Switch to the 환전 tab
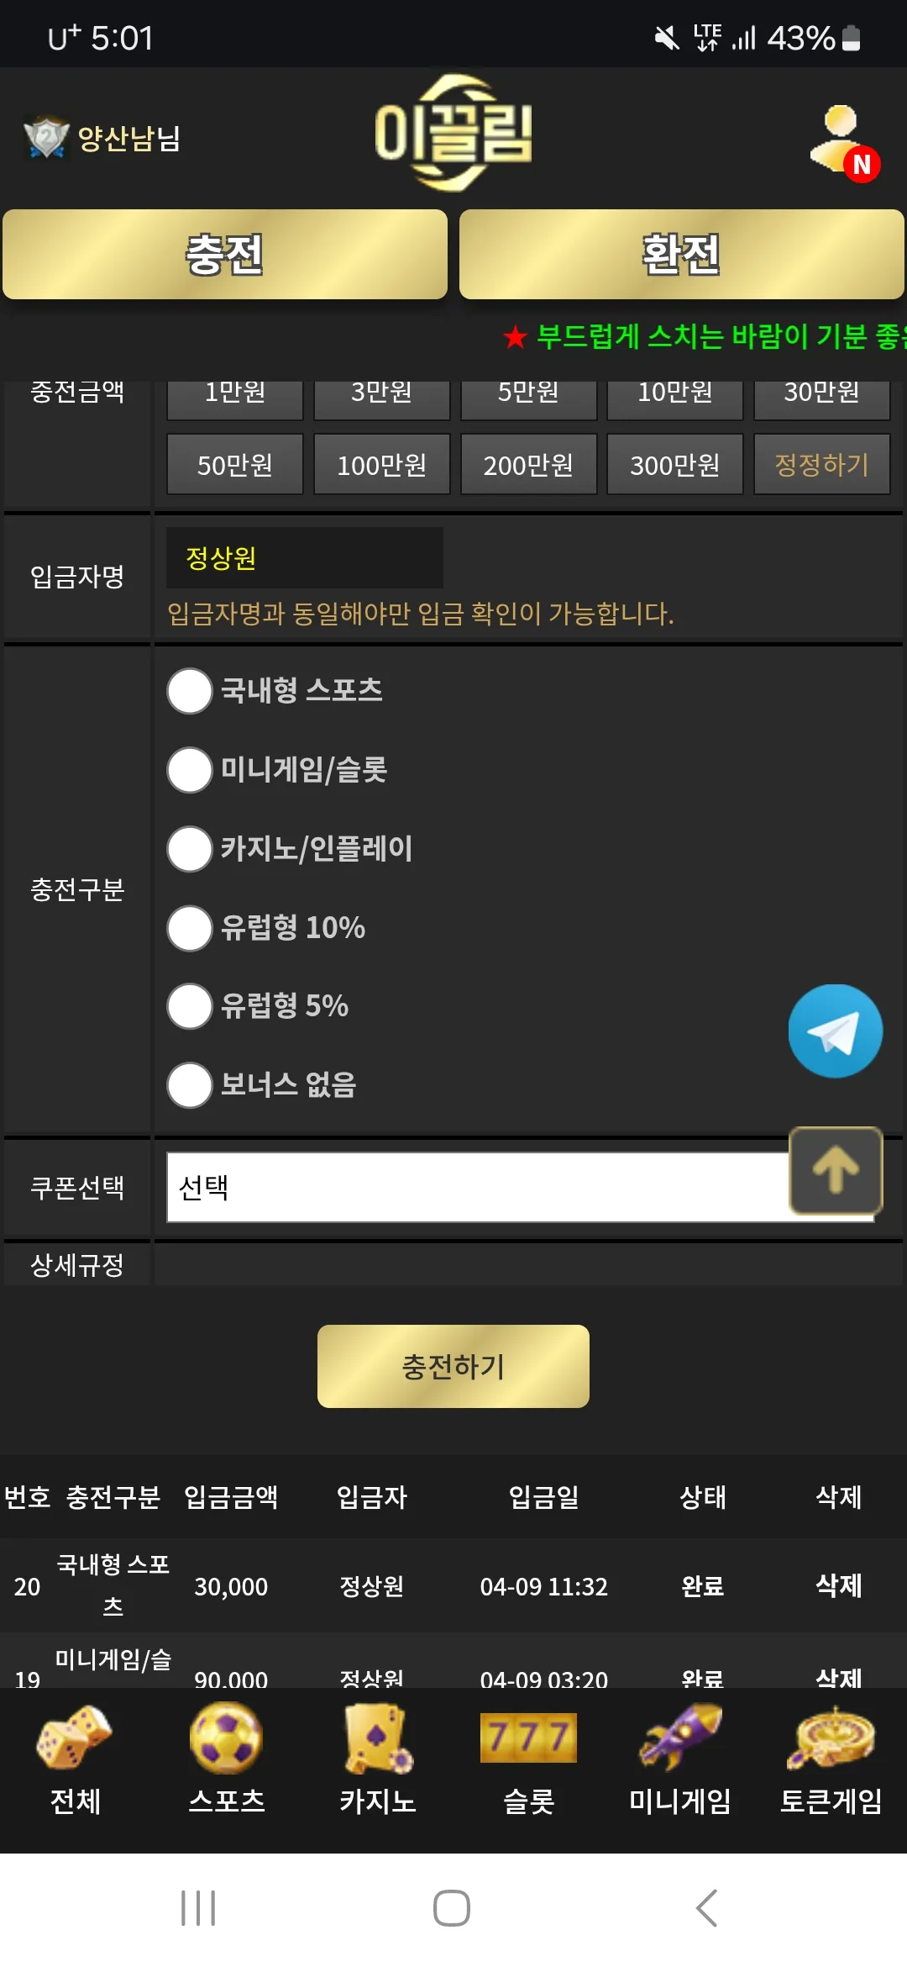The width and height of the screenshot is (907, 1967). [x=681, y=255]
